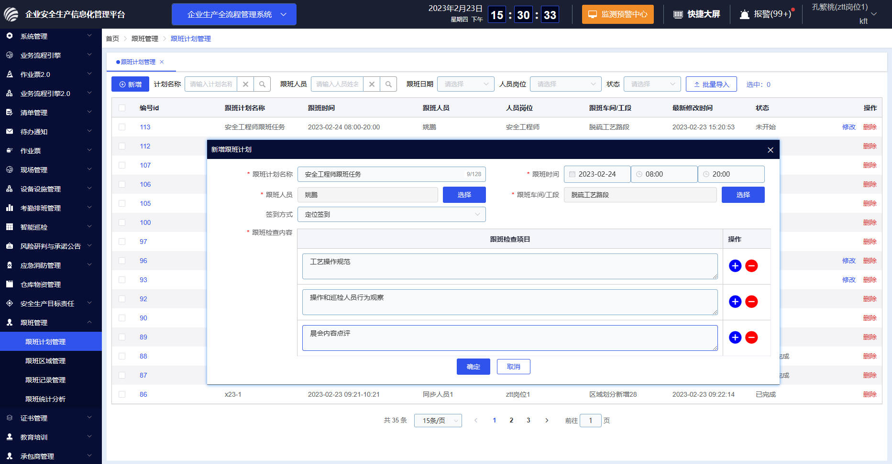Open the 监测预警中心 button
The height and width of the screenshot is (464, 892).
pos(618,14)
